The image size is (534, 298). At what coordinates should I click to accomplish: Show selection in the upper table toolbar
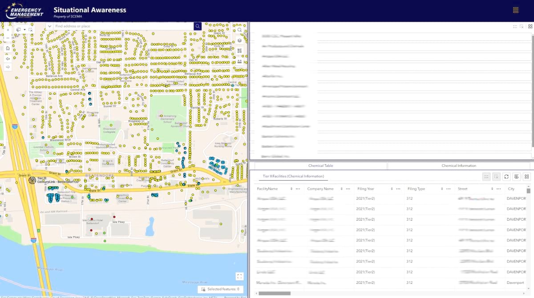(515, 27)
